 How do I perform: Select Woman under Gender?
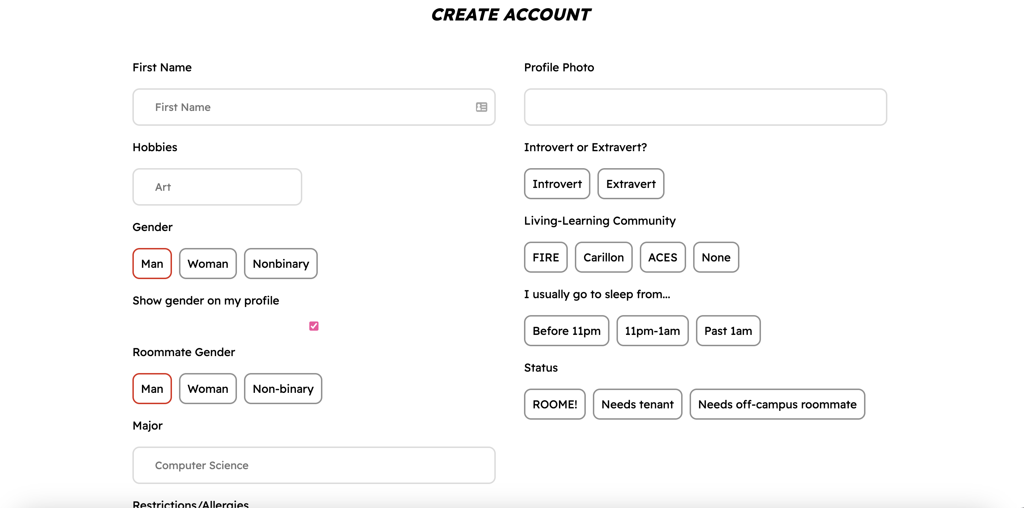(208, 264)
